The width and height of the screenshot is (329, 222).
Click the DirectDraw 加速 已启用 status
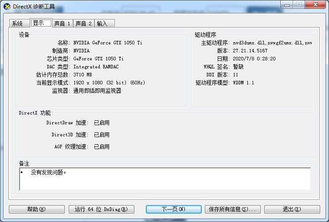coord(102,123)
